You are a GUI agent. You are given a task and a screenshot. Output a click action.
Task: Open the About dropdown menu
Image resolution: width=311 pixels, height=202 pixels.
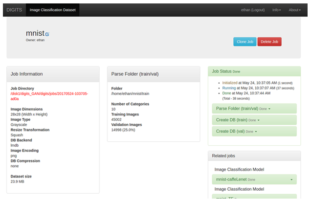(x=294, y=10)
